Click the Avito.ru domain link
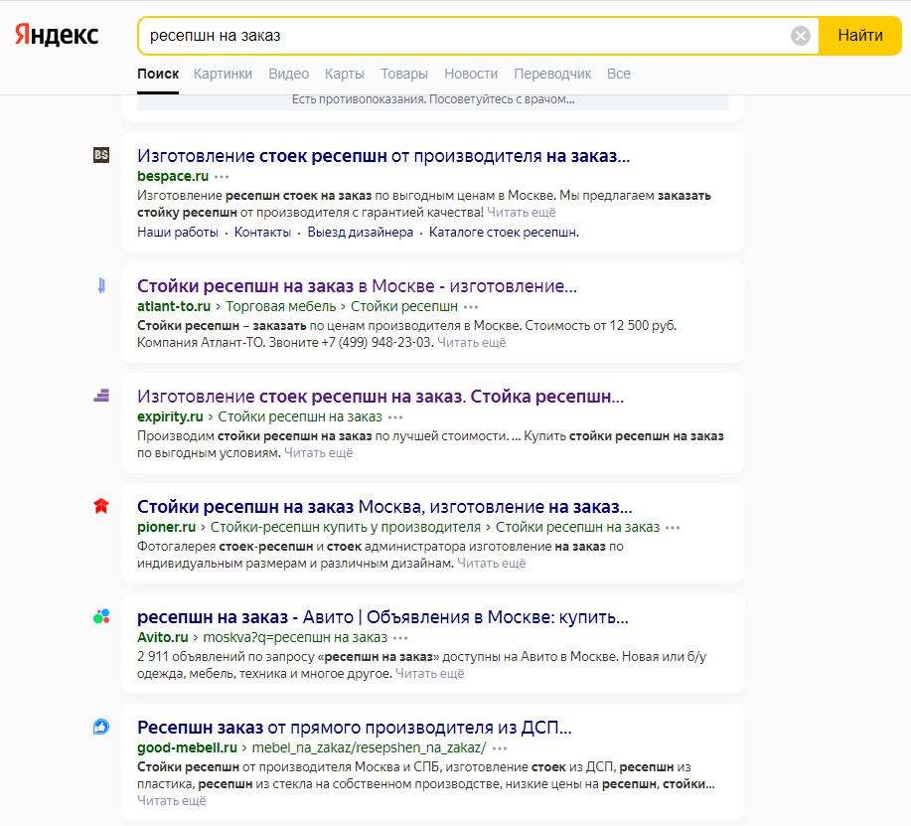This screenshot has width=911, height=826. 162,638
